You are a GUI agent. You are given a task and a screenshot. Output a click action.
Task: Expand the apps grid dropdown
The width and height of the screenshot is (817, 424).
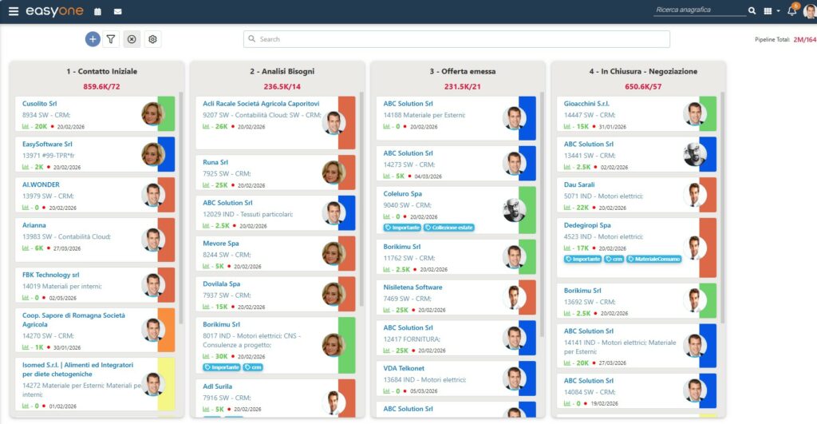[x=772, y=11]
